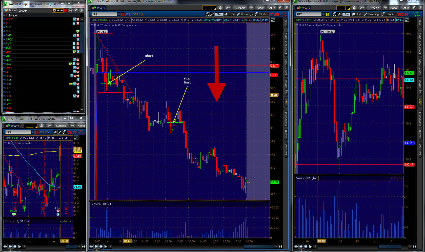Click alert bell icon in lower-left URS window
The height and width of the screenshot is (252, 425).
42,126
